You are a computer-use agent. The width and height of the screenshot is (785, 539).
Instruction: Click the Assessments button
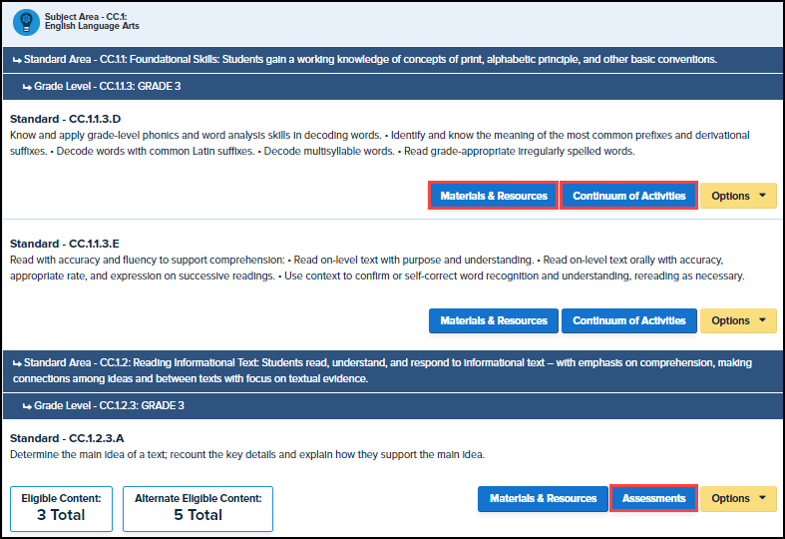tap(653, 498)
